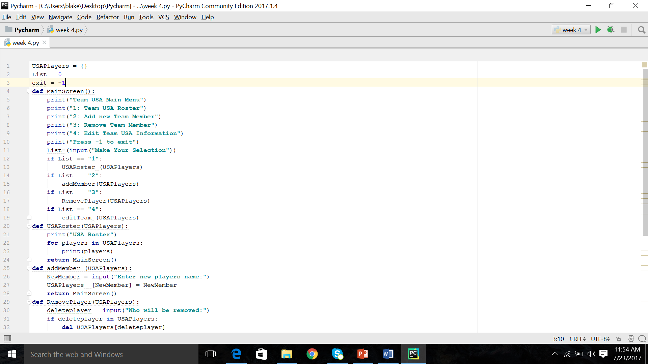Open the event log speech bubble
648x364 pixels.
pos(642,339)
